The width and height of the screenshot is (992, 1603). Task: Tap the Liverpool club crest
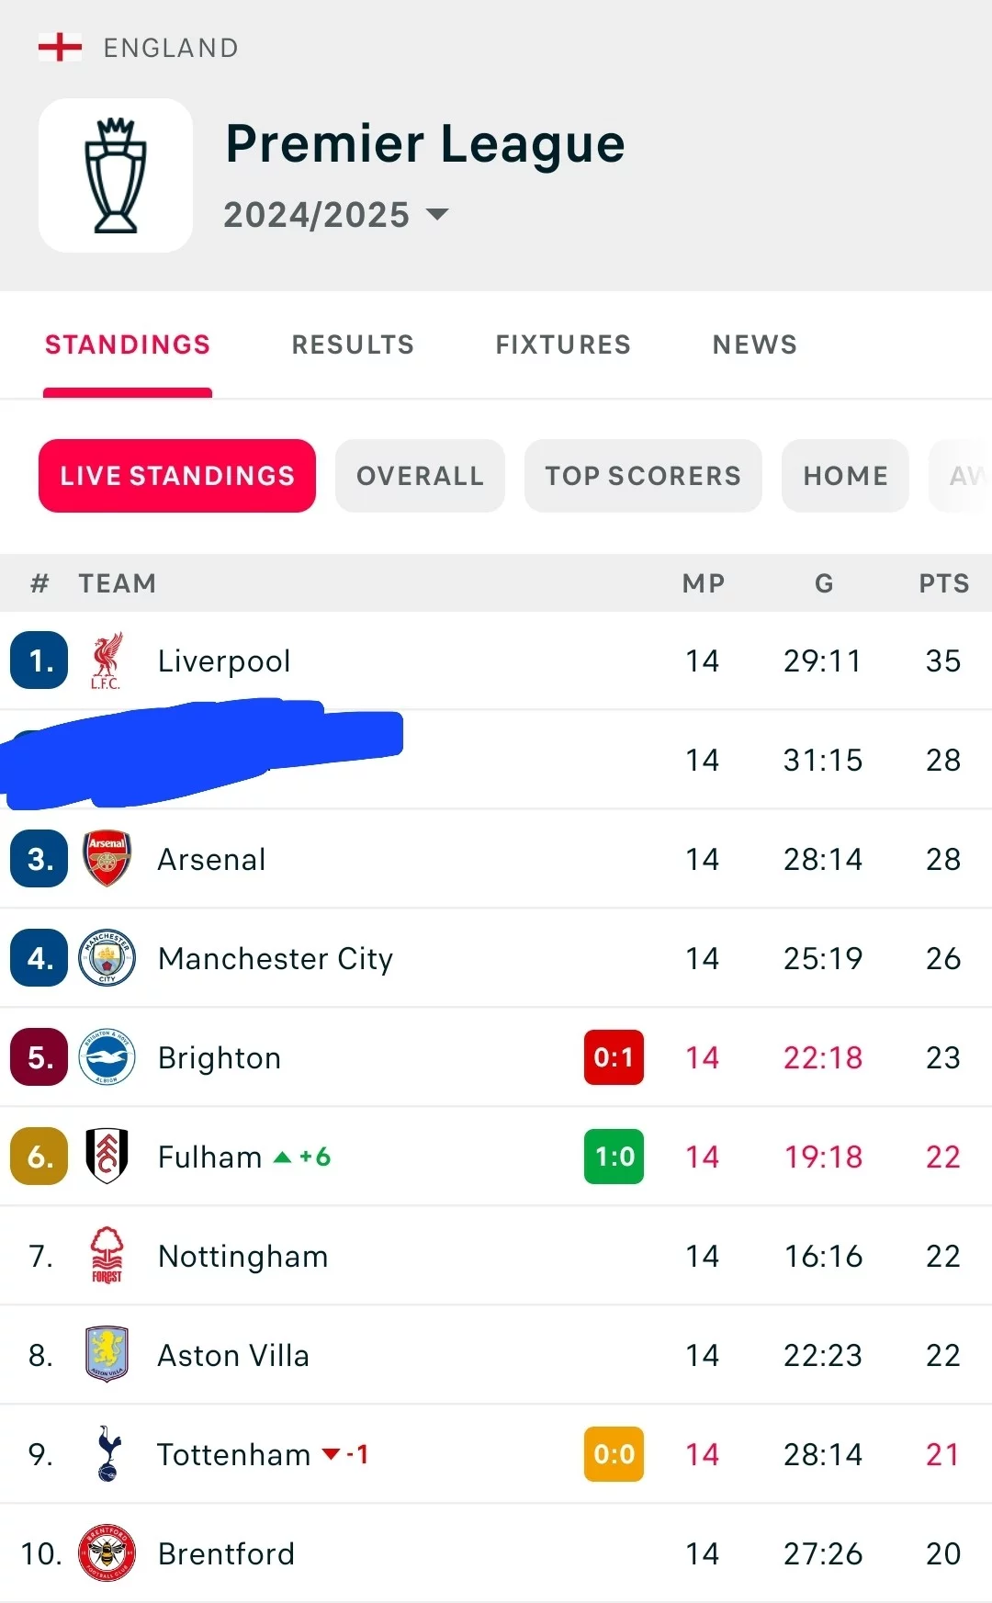pos(107,660)
